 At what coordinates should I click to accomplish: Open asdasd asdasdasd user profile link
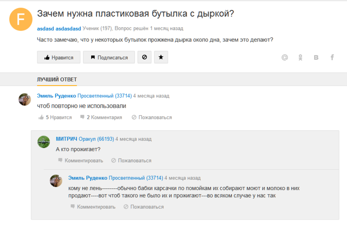coord(59,29)
